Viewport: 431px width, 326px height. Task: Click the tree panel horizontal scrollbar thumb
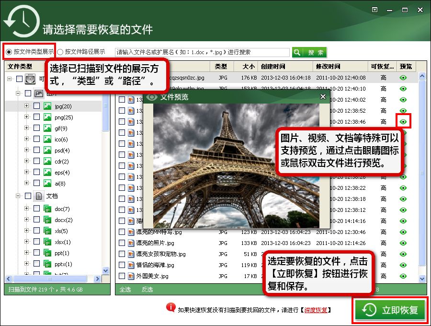click(x=50, y=279)
